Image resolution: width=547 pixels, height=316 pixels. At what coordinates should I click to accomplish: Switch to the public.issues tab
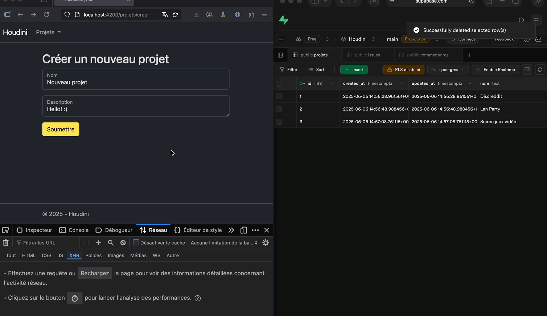pos(367,55)
